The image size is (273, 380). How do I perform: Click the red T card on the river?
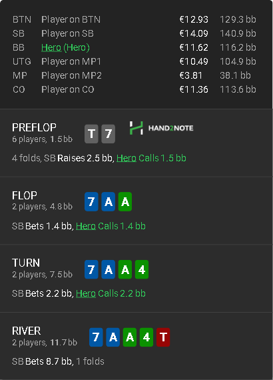[x=163, y=337]
